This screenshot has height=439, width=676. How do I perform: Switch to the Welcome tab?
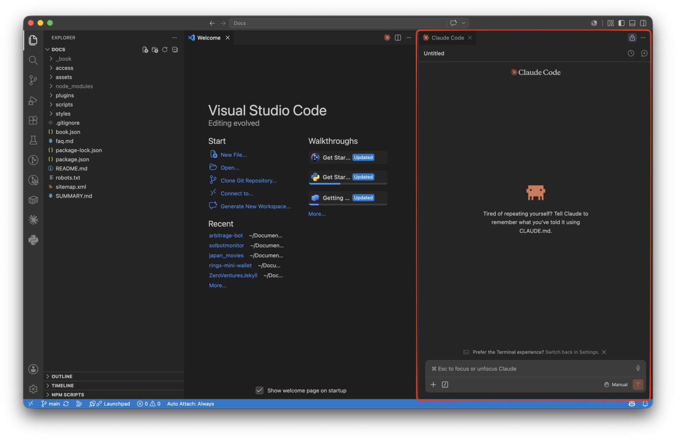[x=209, y=38]
